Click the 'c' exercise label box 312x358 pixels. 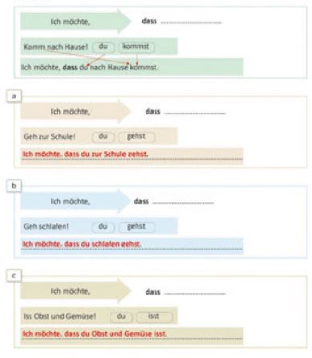point(14,275)
